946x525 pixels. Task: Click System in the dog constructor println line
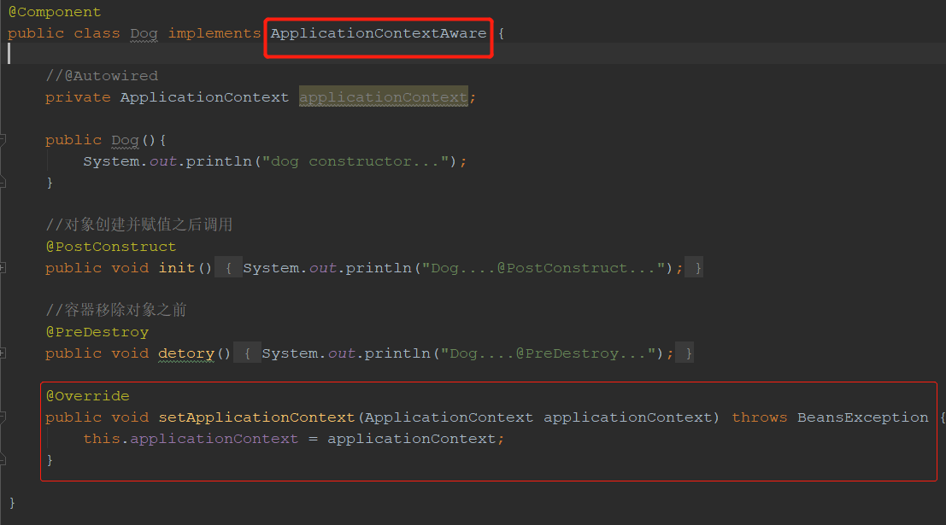tap(111, 161)
